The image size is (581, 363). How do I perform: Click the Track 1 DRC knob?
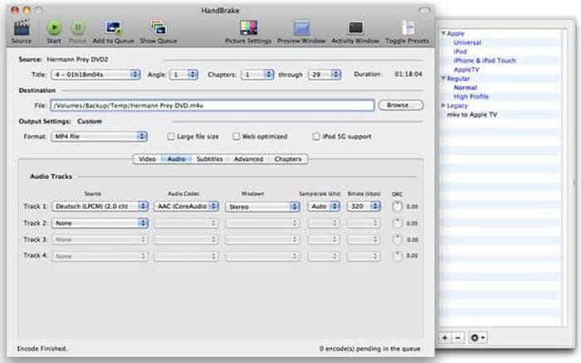click(x=397, y=206)
